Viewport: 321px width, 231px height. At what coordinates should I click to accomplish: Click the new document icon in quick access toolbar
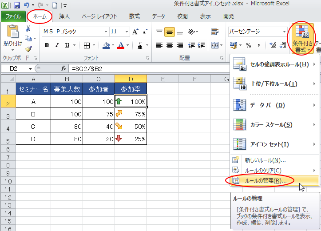pos(55,5)
